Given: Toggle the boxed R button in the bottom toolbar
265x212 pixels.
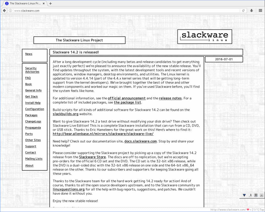Looking at the screenshot, I should 256,195.
